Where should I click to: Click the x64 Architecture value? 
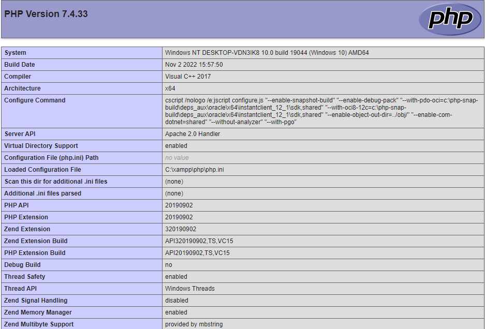coord(170,88)
